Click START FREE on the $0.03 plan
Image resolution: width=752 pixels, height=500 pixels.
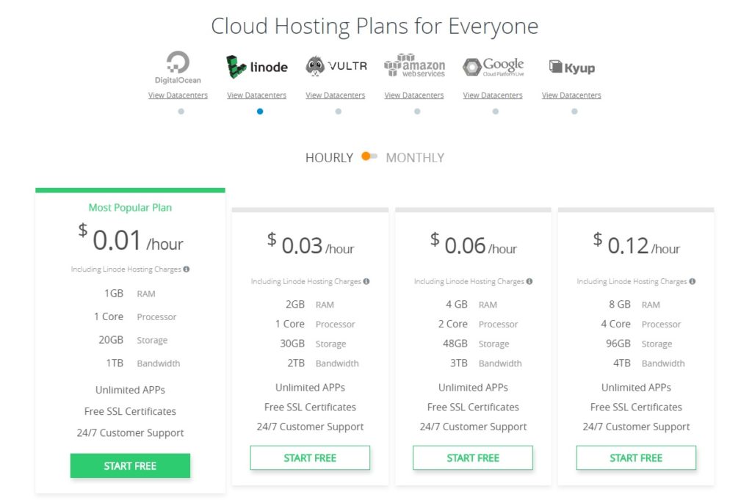click(x=310, y=457)
